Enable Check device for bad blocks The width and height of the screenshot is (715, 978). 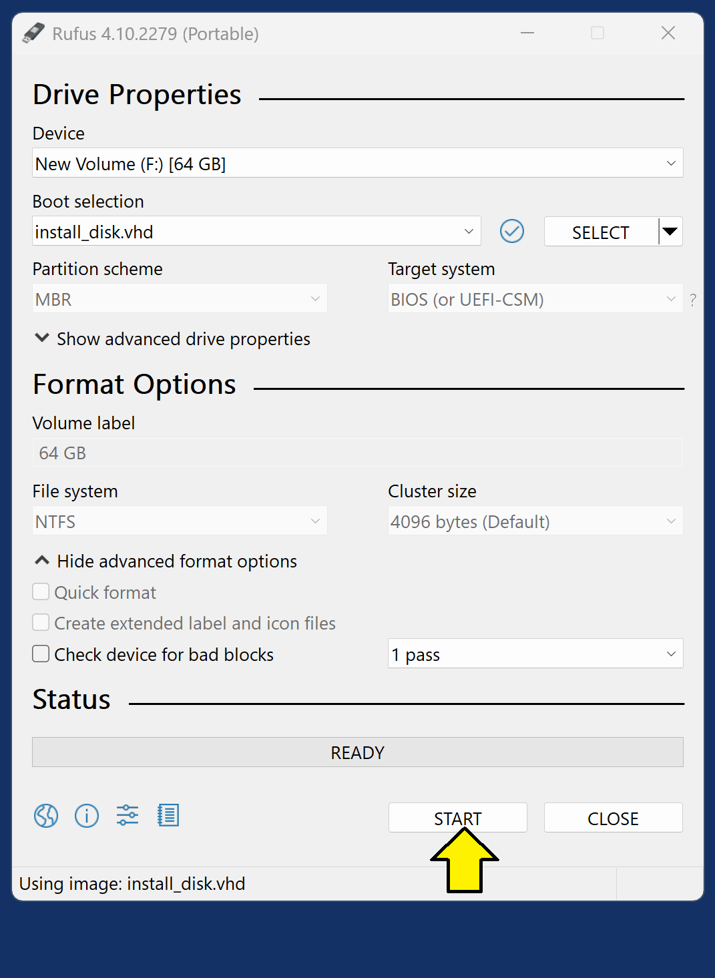(x=41, y=654)
